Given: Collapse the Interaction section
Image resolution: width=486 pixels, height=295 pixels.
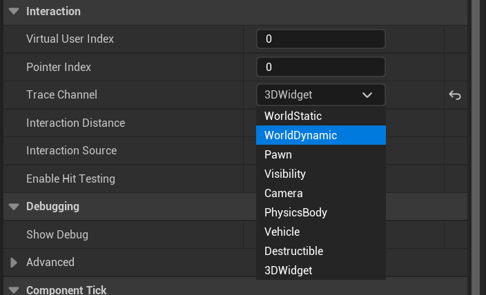Looking at the screenshot, I should point(14,12).
